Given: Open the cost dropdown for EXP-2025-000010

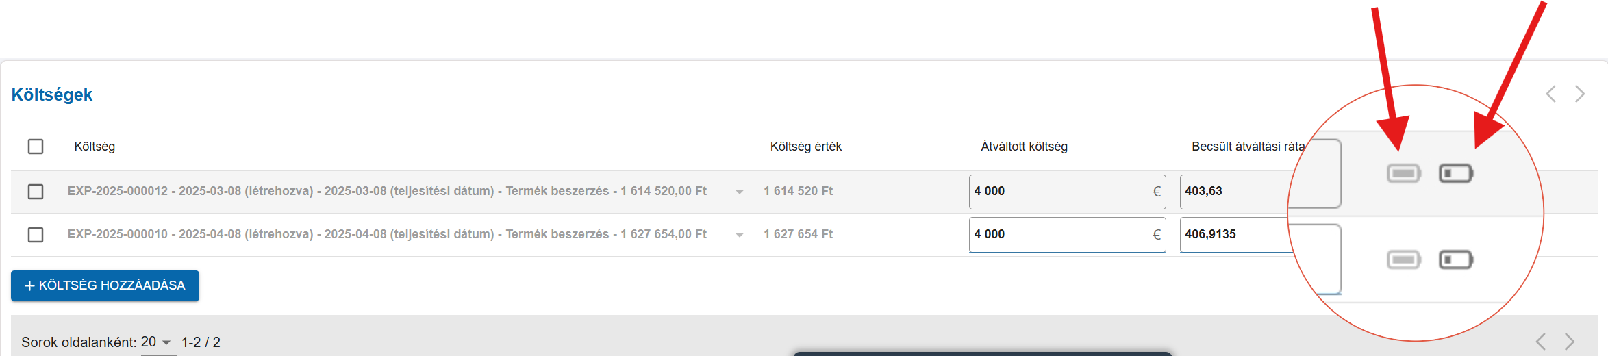Looking at the screenshot, I should [x=740, y=235].
